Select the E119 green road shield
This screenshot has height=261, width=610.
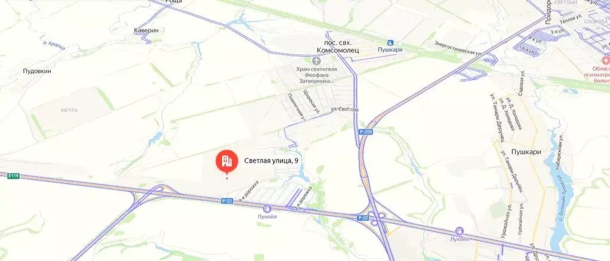point(13,176)
